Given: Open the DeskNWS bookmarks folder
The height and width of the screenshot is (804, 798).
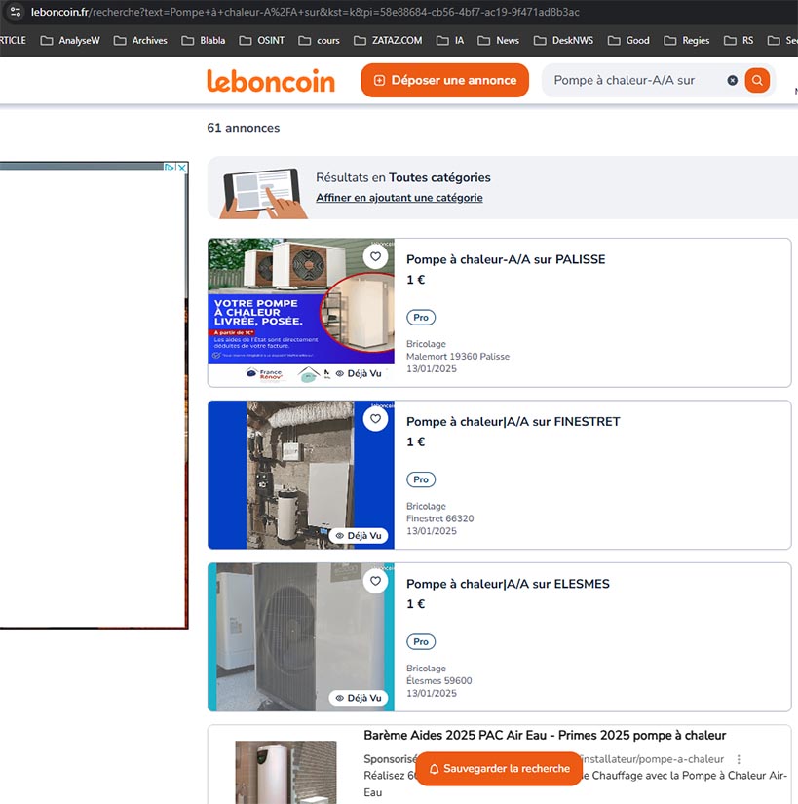Looking at the screenshot, I should click(x=563, y=41).
